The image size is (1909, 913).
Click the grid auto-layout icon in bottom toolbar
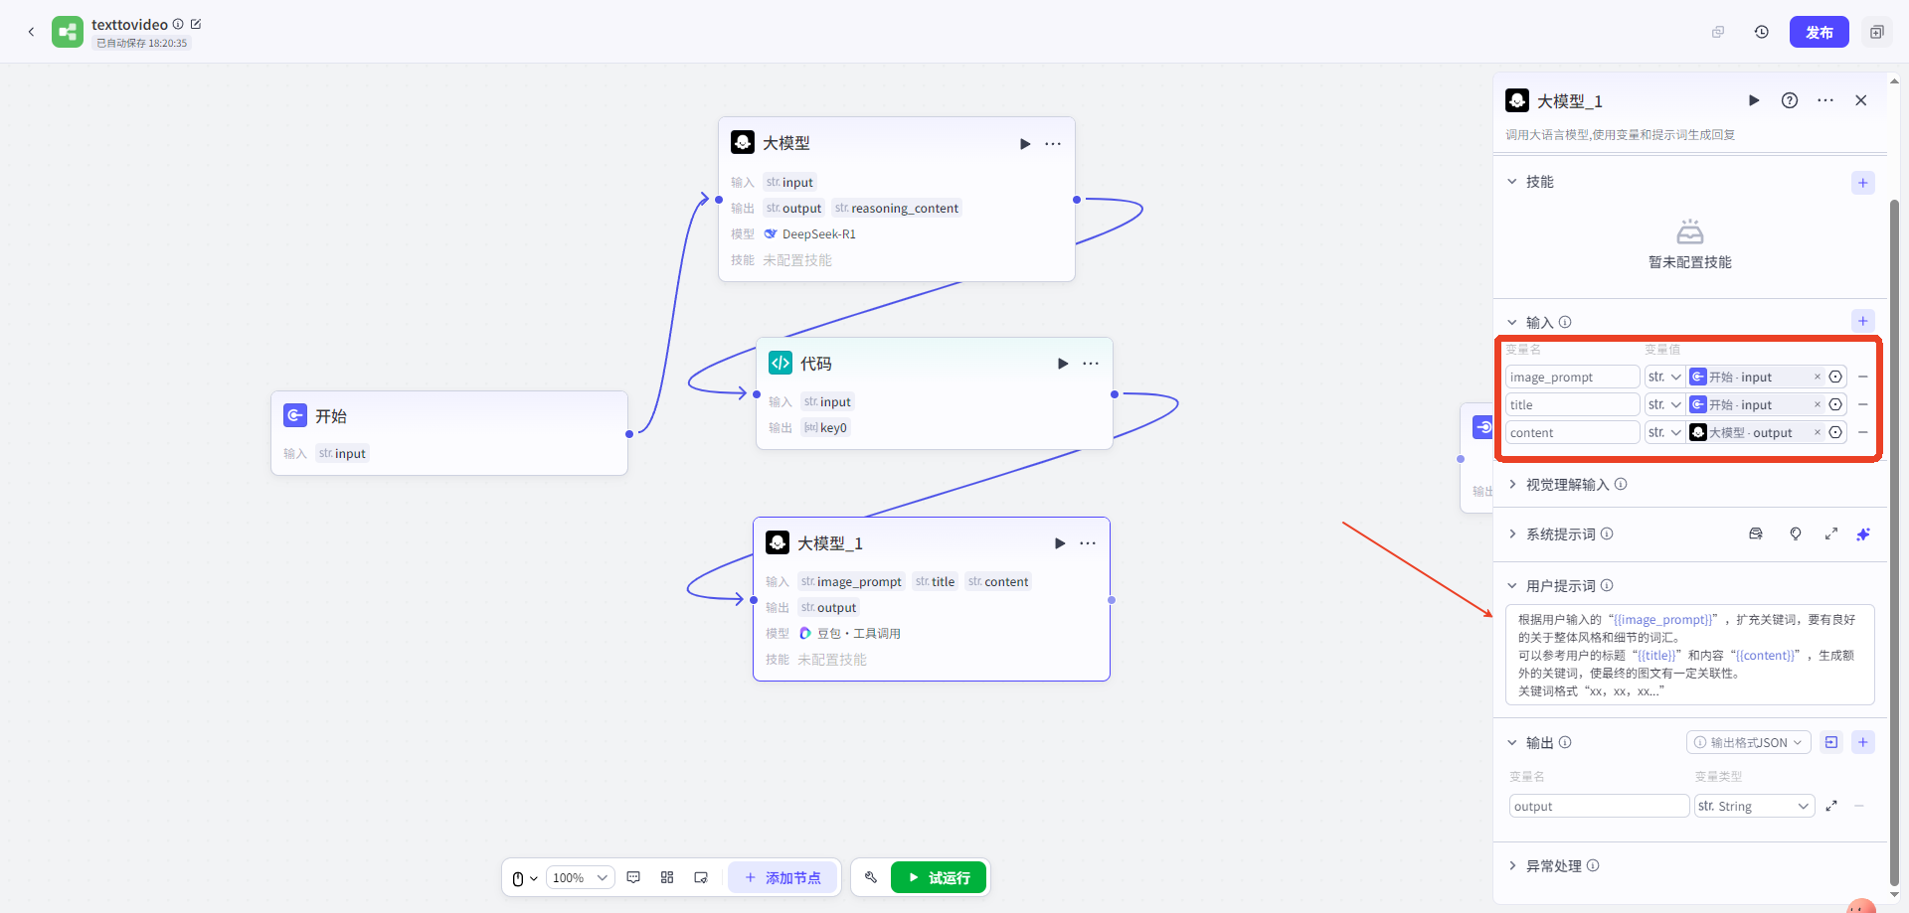point(667,877)
